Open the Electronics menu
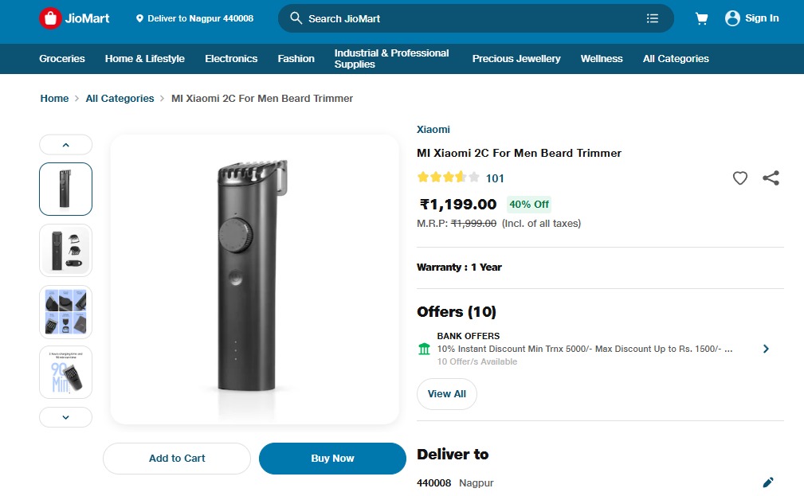 point(231,59)
